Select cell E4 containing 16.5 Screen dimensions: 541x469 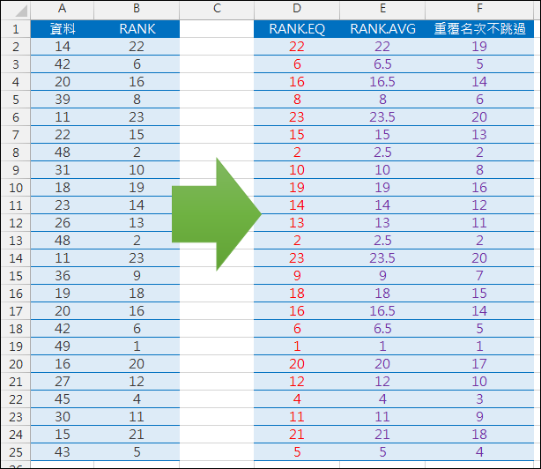[382, 82]
